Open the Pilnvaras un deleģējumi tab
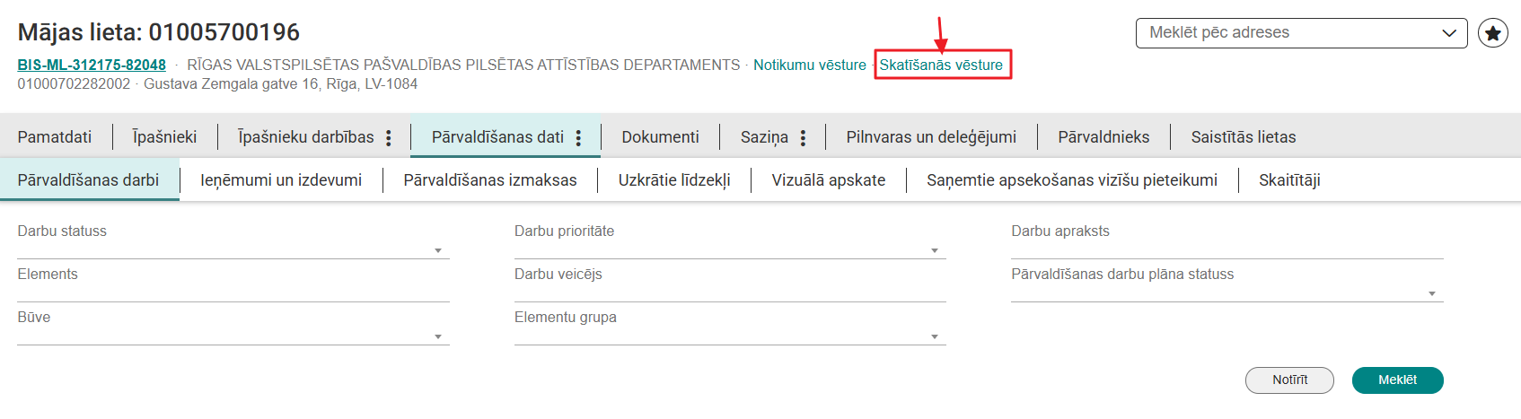 pos(931,137)
